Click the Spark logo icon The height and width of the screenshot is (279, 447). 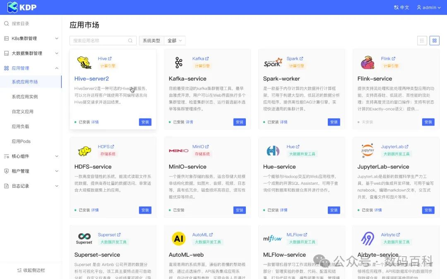tap(273, 63)
